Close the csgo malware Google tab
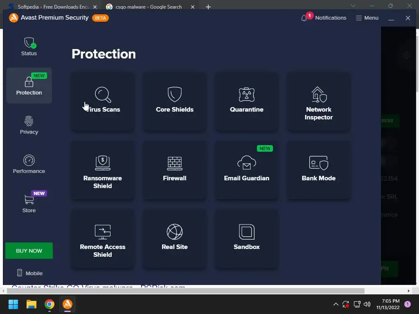Image resolution: width=419 pixels, height=314 pixels. point(193,7)
